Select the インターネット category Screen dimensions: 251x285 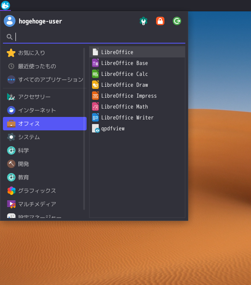point(45,110)
